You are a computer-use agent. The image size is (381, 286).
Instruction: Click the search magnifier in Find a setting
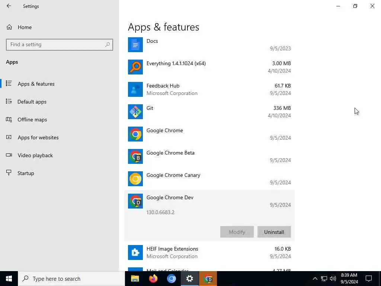(108, 45)
